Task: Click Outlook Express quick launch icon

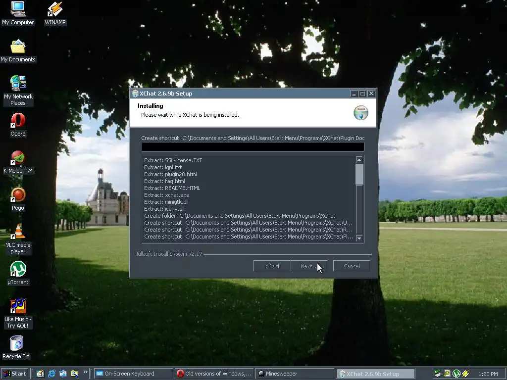Action: (x=63, y=374)
